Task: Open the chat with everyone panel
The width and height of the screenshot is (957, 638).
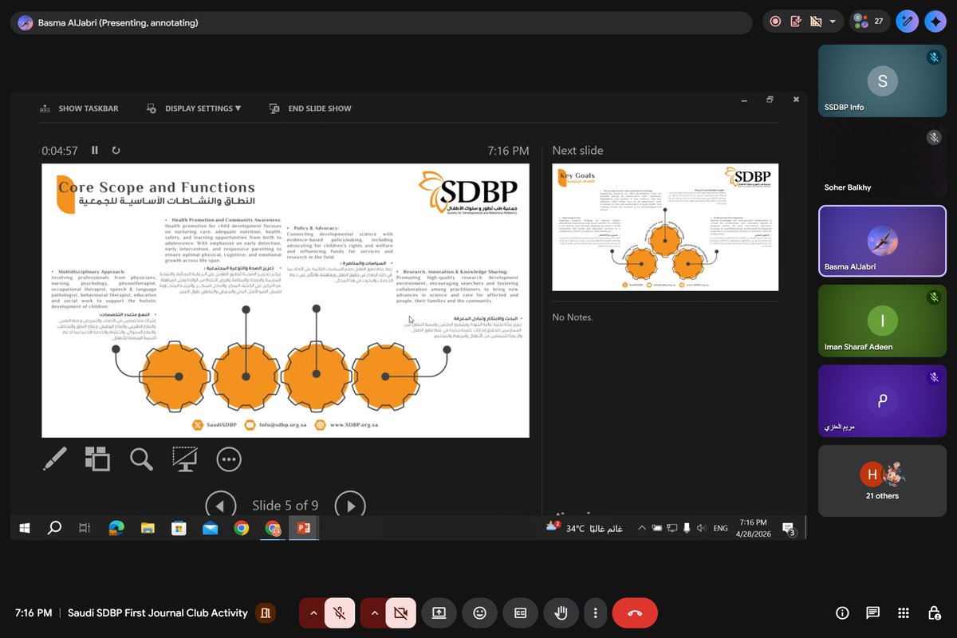Action: 872,612
